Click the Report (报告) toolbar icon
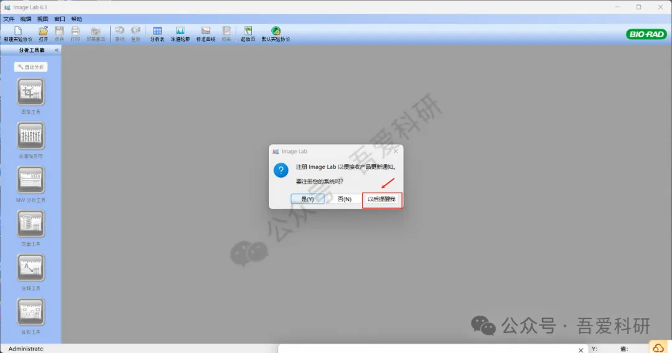672x353 pixels. [226, 31]
